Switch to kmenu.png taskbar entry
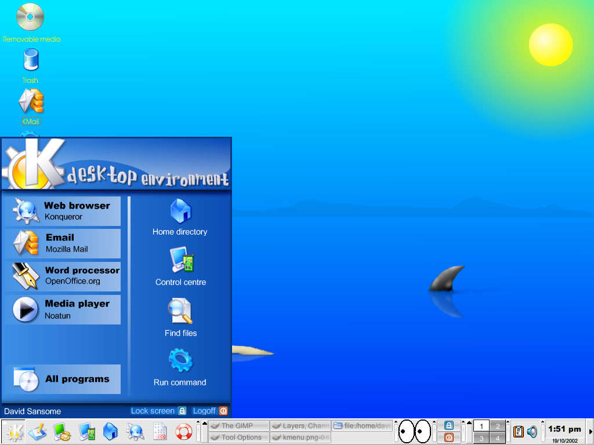The width and height of the screenshot is (594, 445). pyautogui.click(x=300, y=437)
